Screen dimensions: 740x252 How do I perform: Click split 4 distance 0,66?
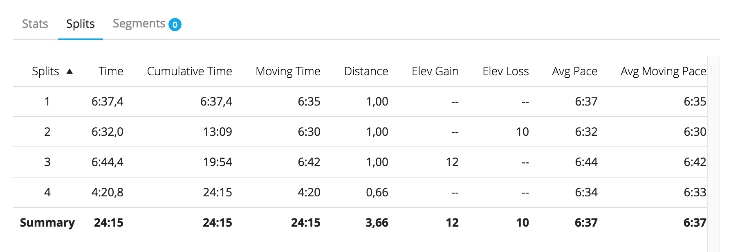tap(377, 192)
